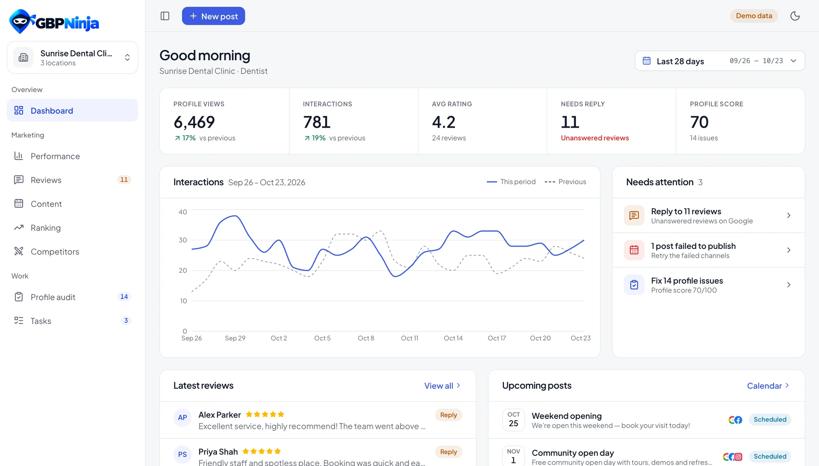This screenshot has height=466, width=819.
Task: Click the calendar icon in date range picker
Action: point(647,61)
